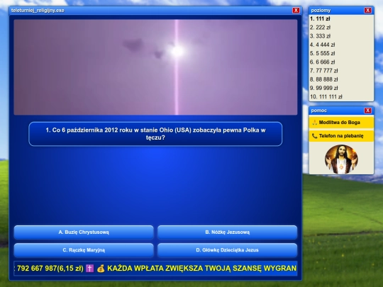
Task: Click the pomoc window title bar
Action: 341,111
